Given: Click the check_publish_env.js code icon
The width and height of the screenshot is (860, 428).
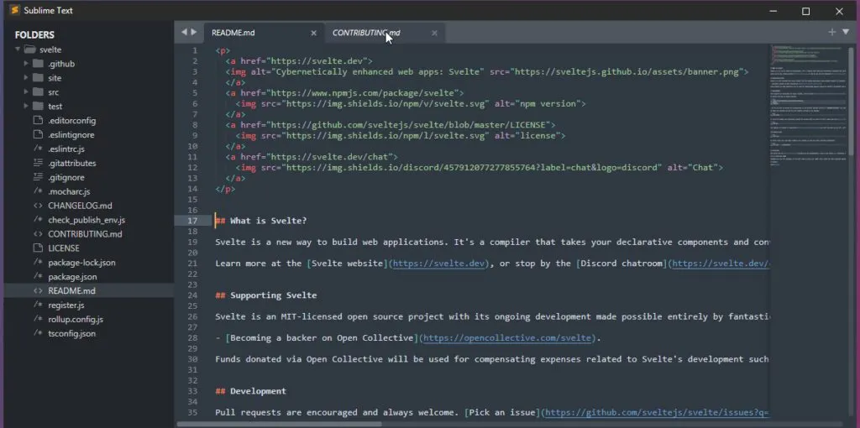Looking at the screenshot, I should pos(38,220).
